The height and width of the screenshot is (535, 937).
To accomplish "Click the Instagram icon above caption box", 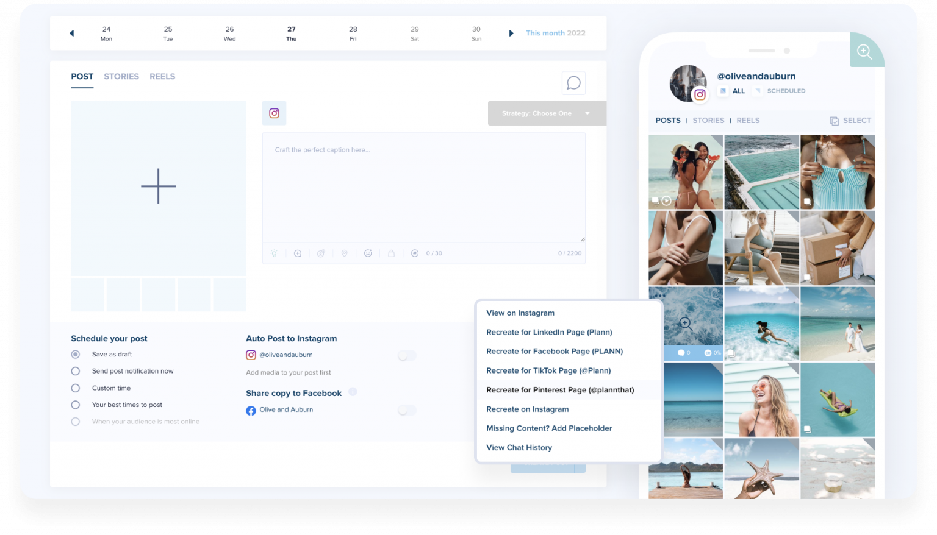I will click(275, 113).
